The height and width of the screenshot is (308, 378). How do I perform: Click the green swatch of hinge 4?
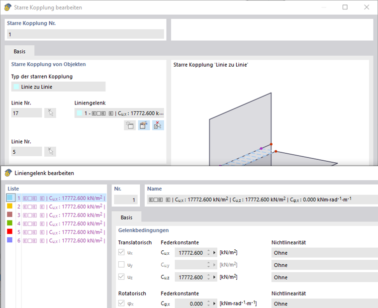pos(10,223)
